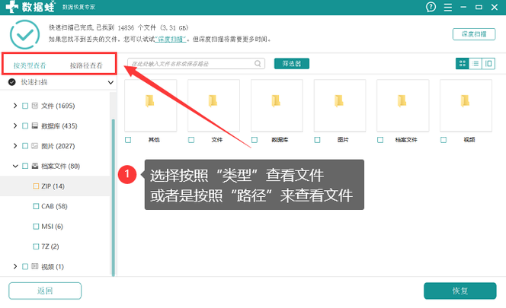Viewport: 506px width, 308px height.
Task: Open the 数据库 folder thumbnail
Action: tap(277, 106)
